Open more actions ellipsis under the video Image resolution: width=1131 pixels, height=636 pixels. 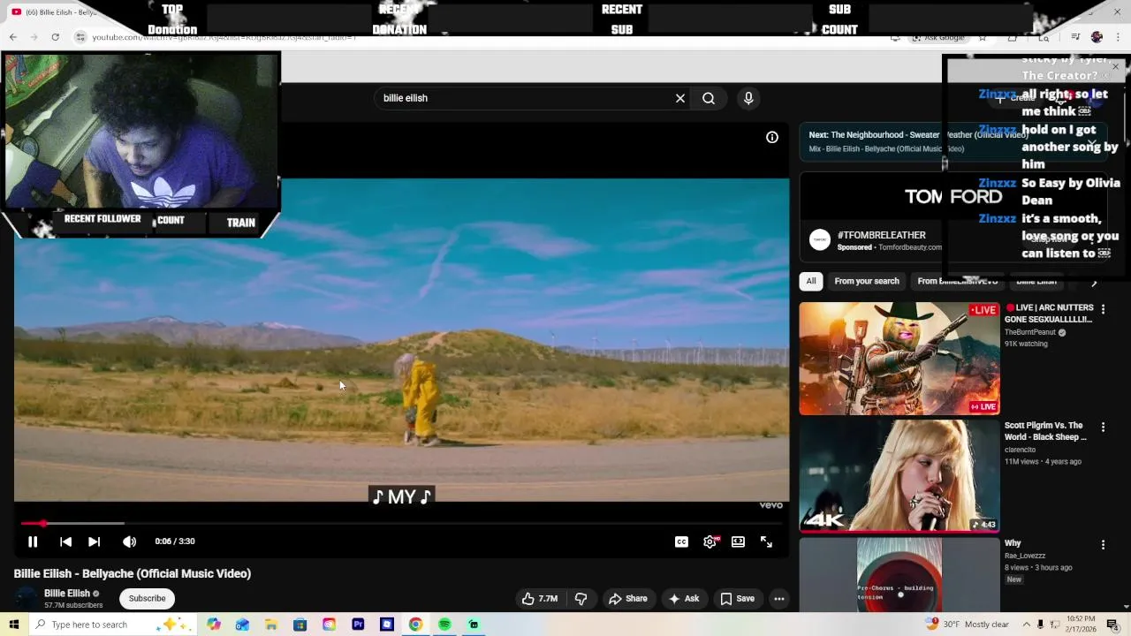click(779, 599)
